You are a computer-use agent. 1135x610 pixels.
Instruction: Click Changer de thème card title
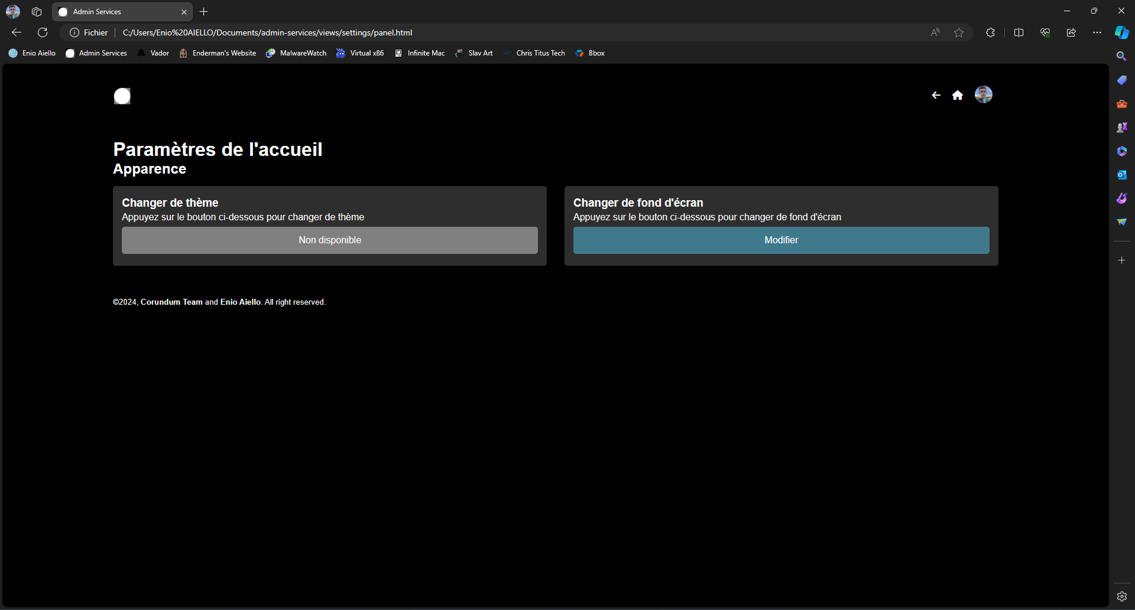pos(170,203)
